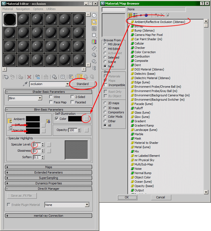The width and height of the screenshot is (211, 231).
Task: Select Color Mods radio button
Action: (x=105, y=117)
